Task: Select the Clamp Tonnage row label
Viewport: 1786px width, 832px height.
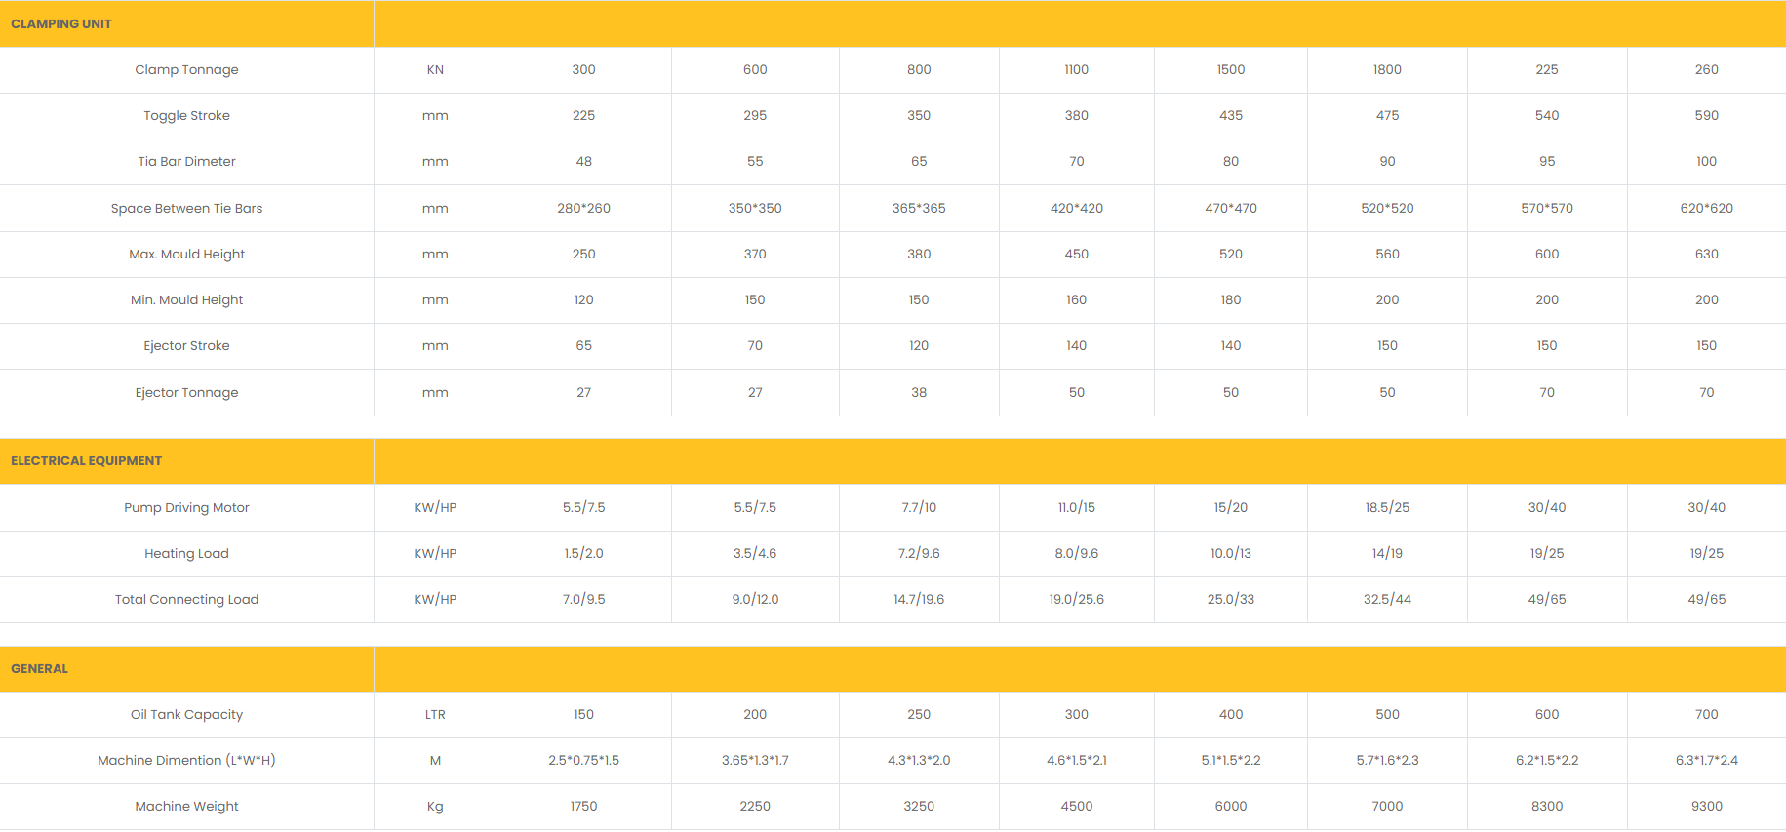Action: pos(186,69)
